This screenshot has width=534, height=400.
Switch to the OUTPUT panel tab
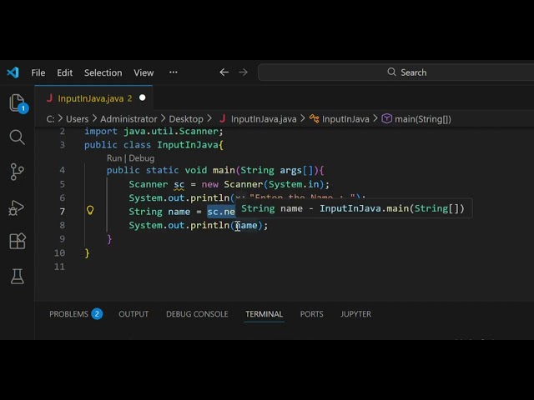point(133,314)
